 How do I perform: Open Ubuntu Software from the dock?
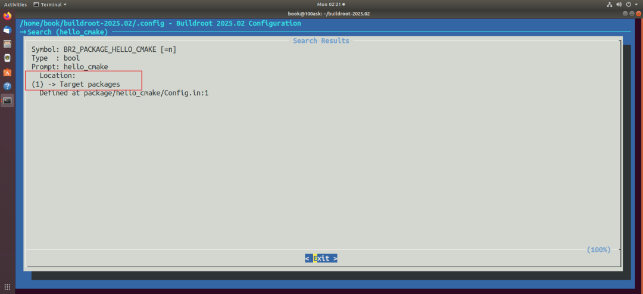point(7,73)
